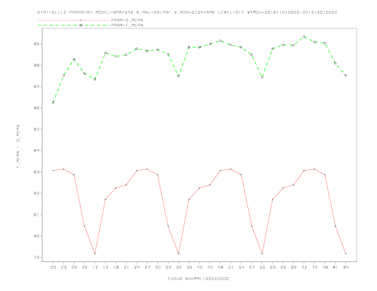
Task: Select the green dashed F_MEAN legend sample
Action: 74,25
